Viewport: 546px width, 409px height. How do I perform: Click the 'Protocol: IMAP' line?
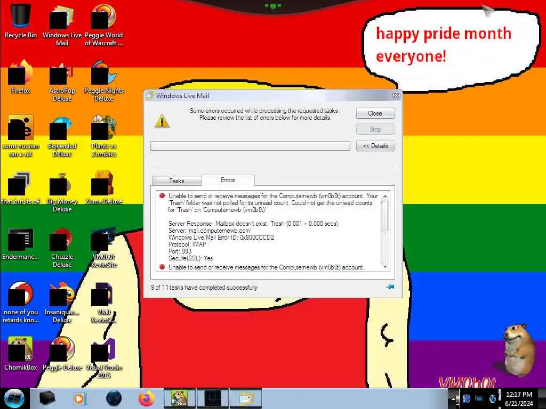(187, 244)
